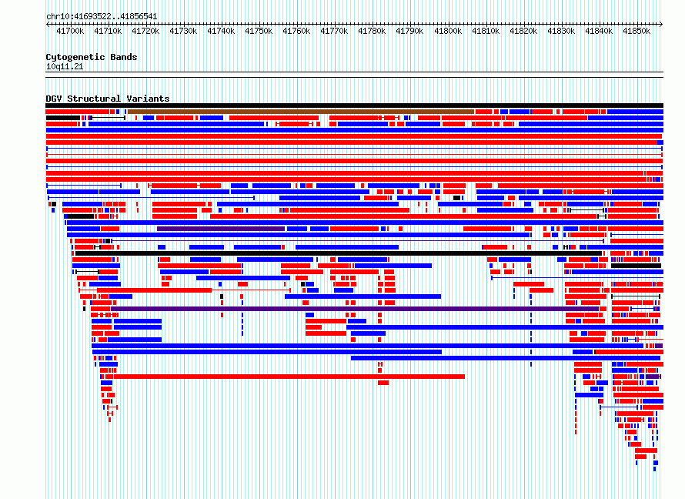The height and width of the screenshot is (499, 685).
Task: Click the chr10:41693522..41856541 region label
Action: 102,17
